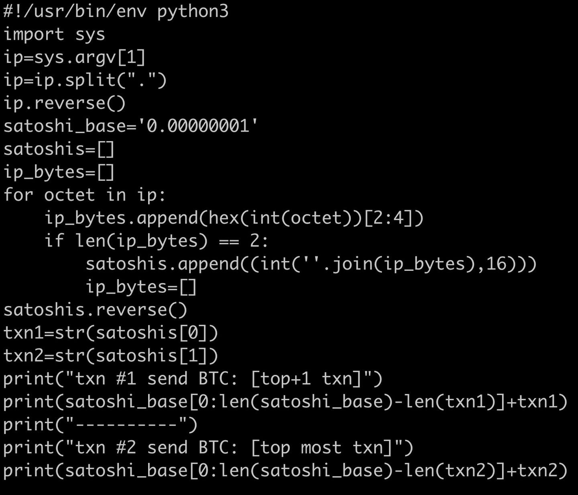Click the ip.split(".") statement
The image size is (578, 495).
(x=85, y=80)
